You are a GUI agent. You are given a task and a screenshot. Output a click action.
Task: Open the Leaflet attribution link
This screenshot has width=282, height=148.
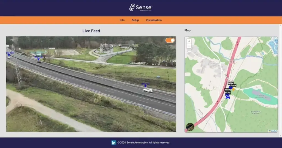pyautogui.click(x=273, y=131)
